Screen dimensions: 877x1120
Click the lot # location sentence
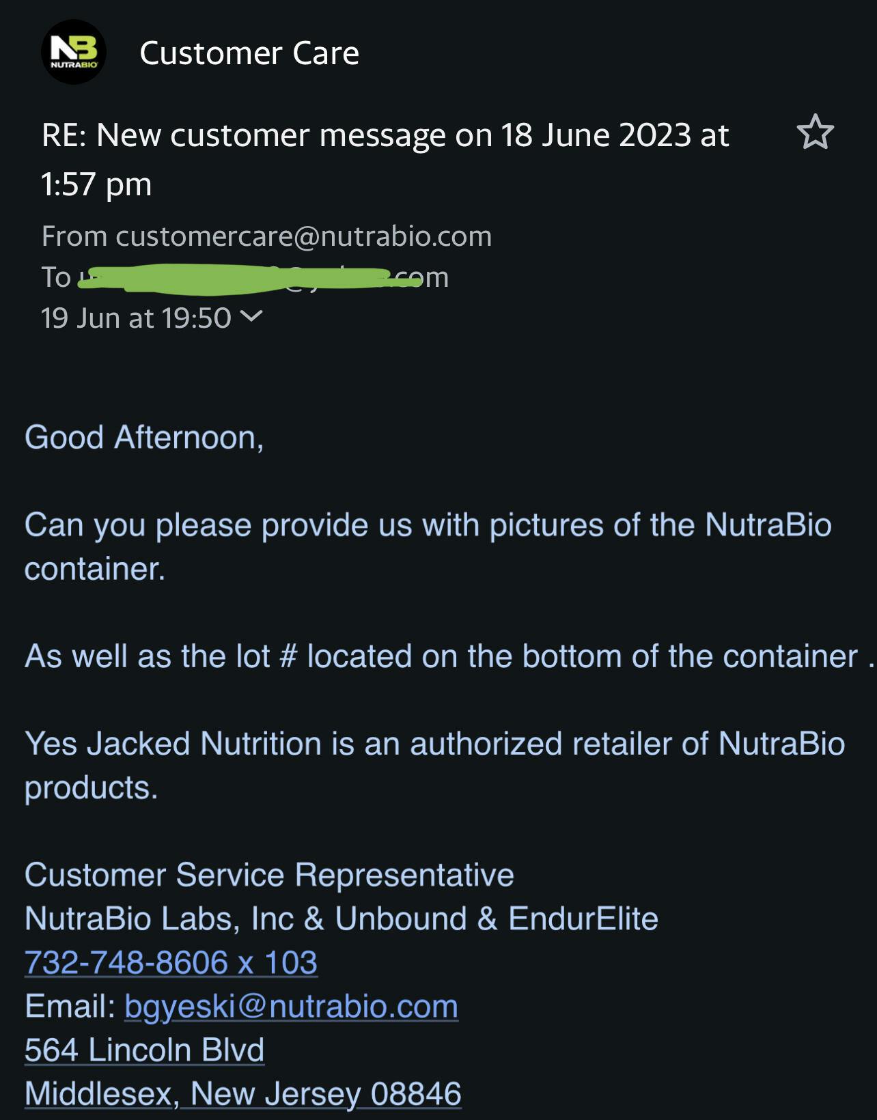pyautogui.click(x=441, y=656)
